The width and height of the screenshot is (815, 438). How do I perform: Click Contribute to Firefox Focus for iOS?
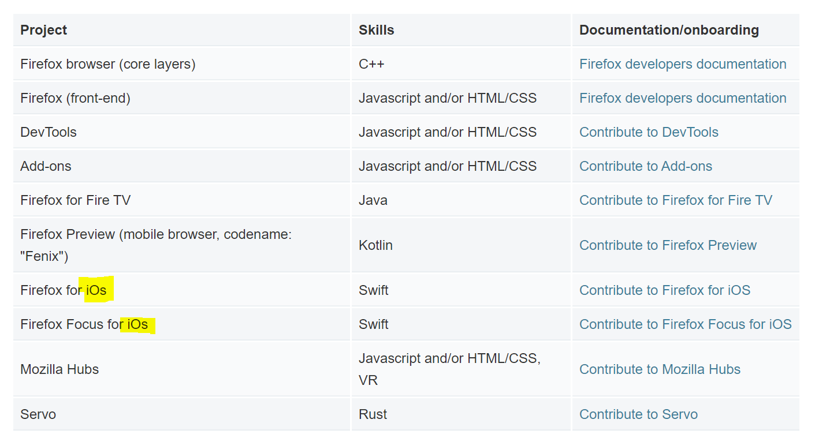686,324
